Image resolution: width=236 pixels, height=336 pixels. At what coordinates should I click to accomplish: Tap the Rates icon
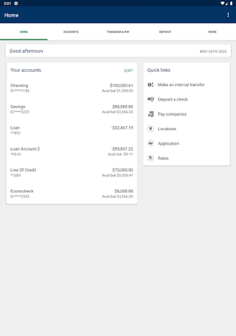(x=151, y=158)
